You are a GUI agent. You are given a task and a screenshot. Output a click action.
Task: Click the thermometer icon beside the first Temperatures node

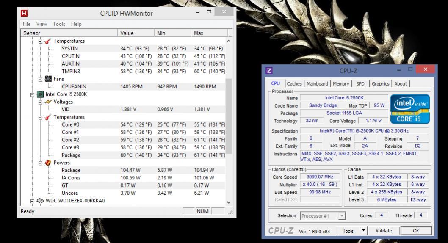48,41
